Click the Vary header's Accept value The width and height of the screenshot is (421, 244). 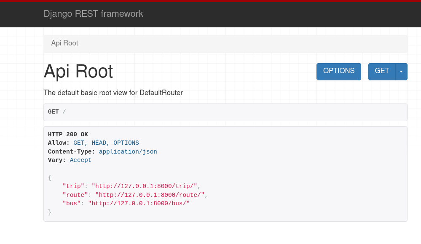[x=80, y=160]
